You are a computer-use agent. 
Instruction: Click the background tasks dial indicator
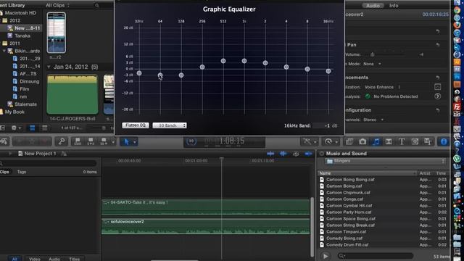(191, 141)
